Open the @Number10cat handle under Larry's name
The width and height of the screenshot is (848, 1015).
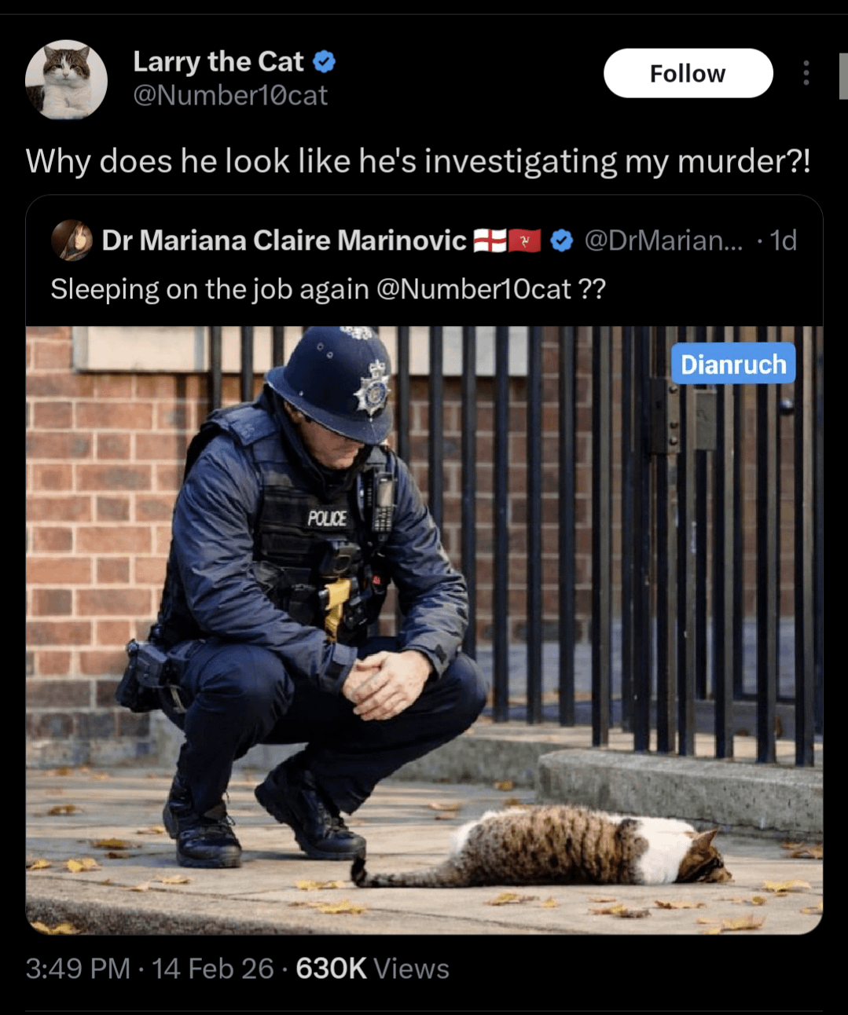(229, 96)
